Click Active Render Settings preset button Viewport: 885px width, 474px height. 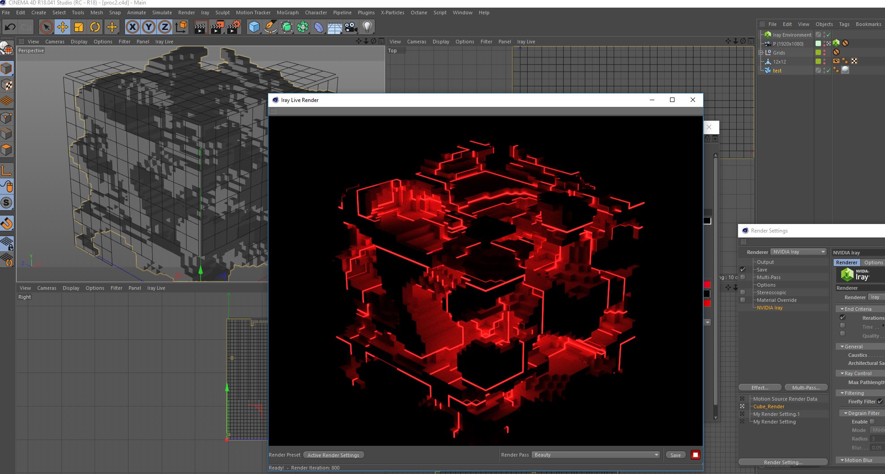click(333, 455)
